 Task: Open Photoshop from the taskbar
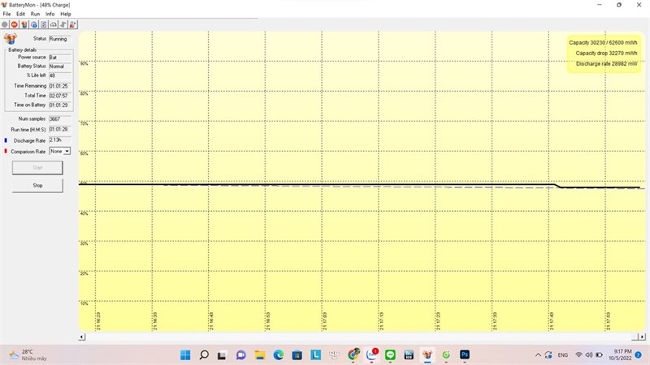[x=465, y=354]
